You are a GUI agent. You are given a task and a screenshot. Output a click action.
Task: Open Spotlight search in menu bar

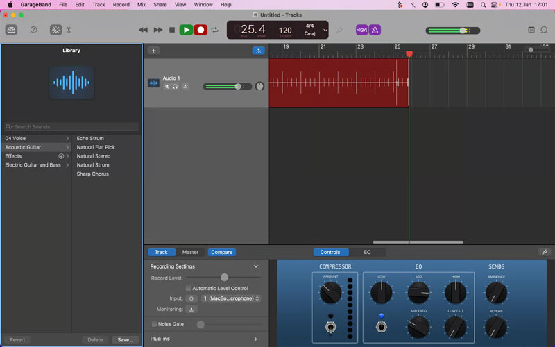click(483, 5)
